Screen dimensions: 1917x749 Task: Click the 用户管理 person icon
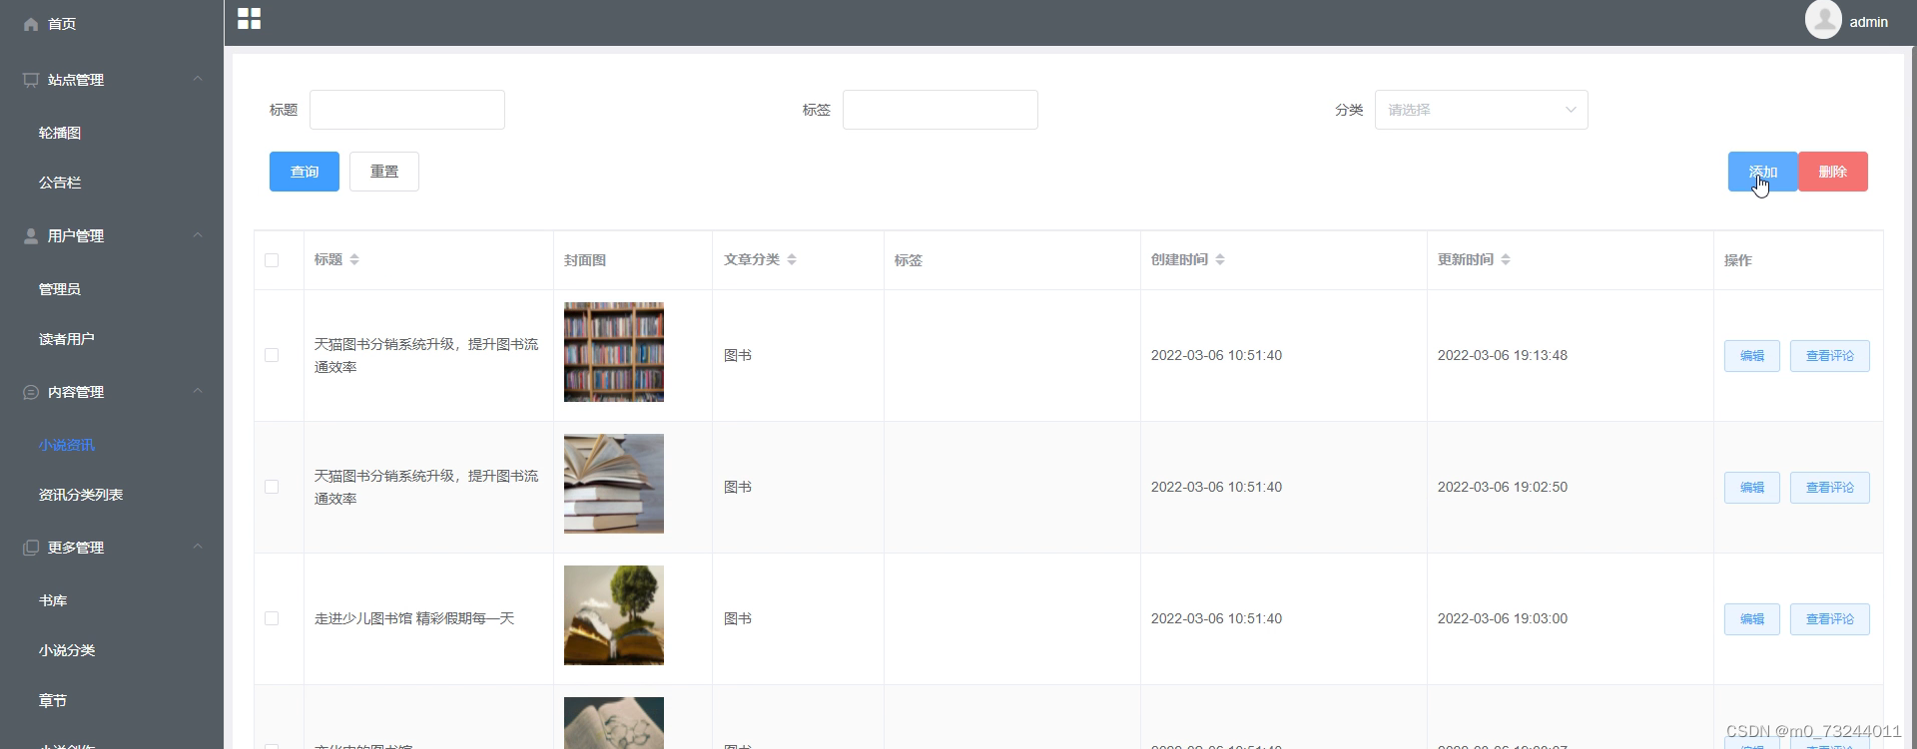(31, 236)
